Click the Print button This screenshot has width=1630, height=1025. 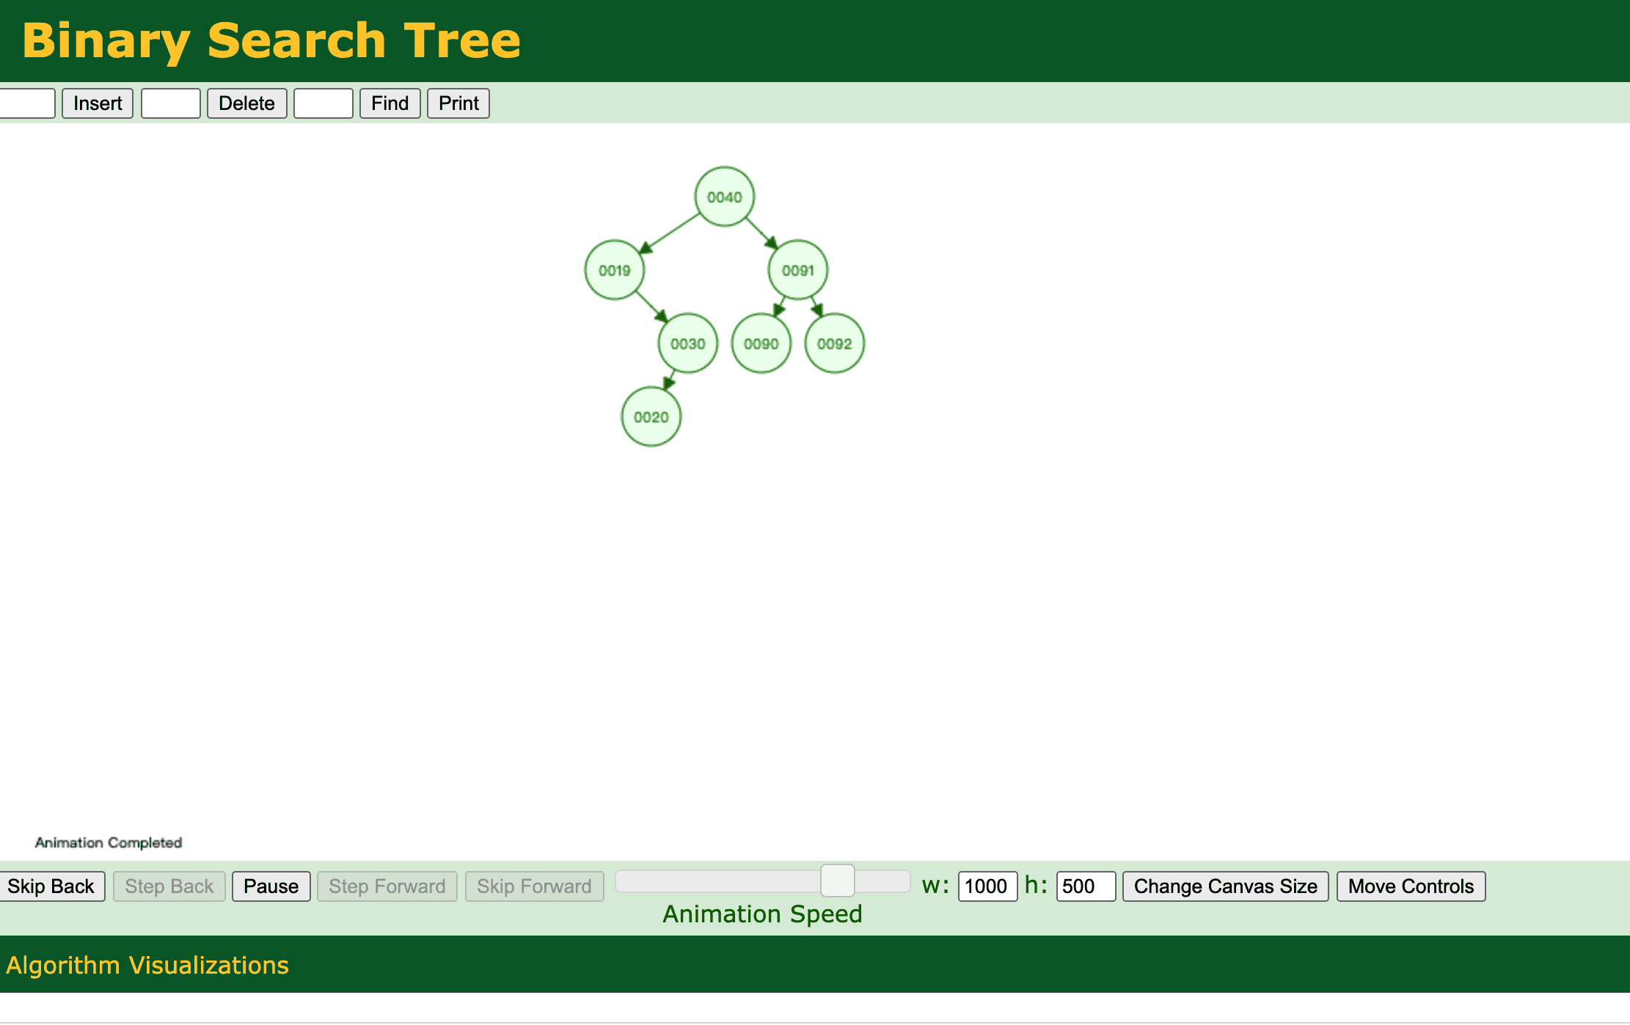tap(458, 103)
